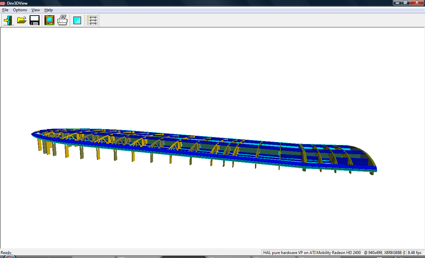Open the File menu
The image size is (425, 258).
[x=5, y=10]
